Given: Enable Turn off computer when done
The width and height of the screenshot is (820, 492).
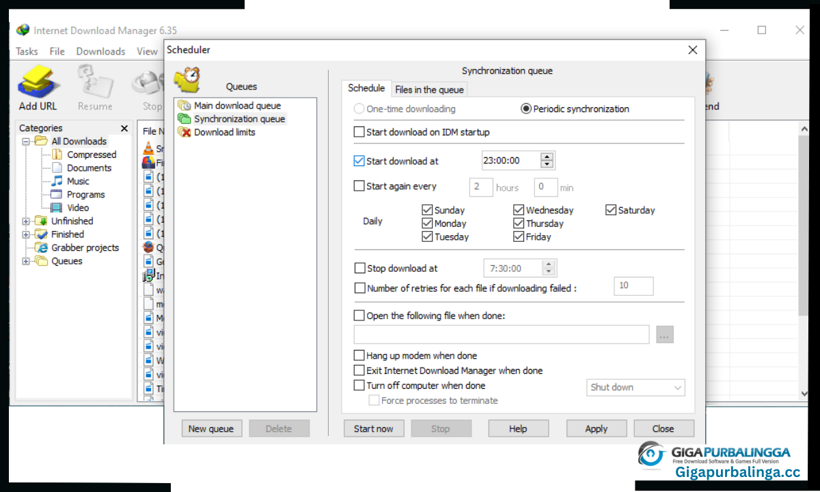Looking at the screenshot, I should [x=359, y=385].
